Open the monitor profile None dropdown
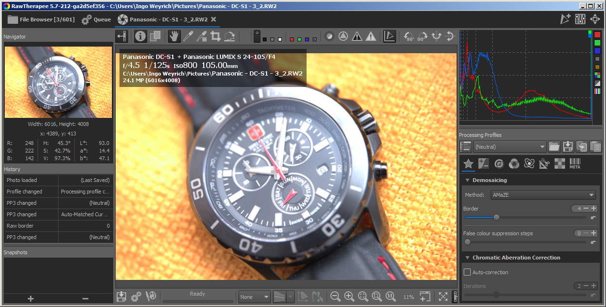The width and height of the screenshot is (606, 307). click(255, 297)
